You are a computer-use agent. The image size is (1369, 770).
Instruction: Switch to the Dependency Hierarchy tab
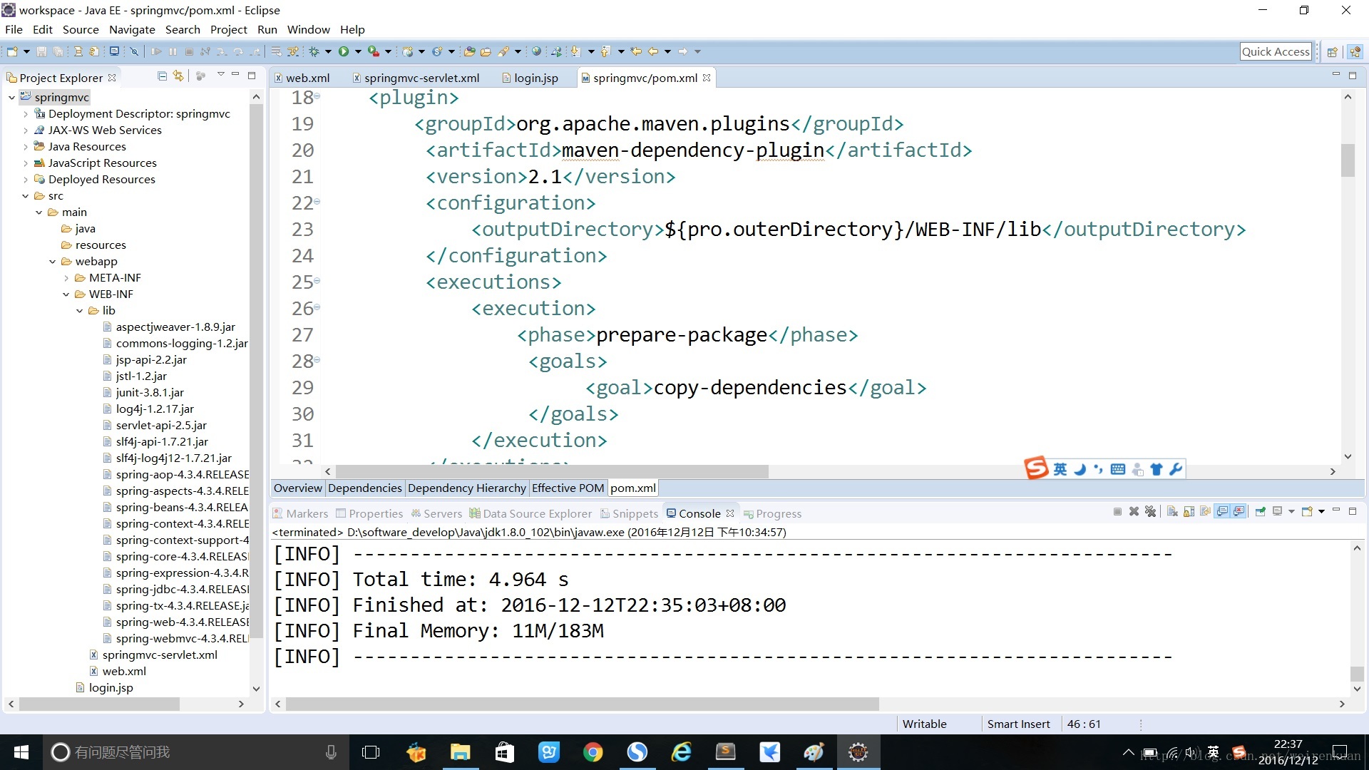click(x=466, y=488)
